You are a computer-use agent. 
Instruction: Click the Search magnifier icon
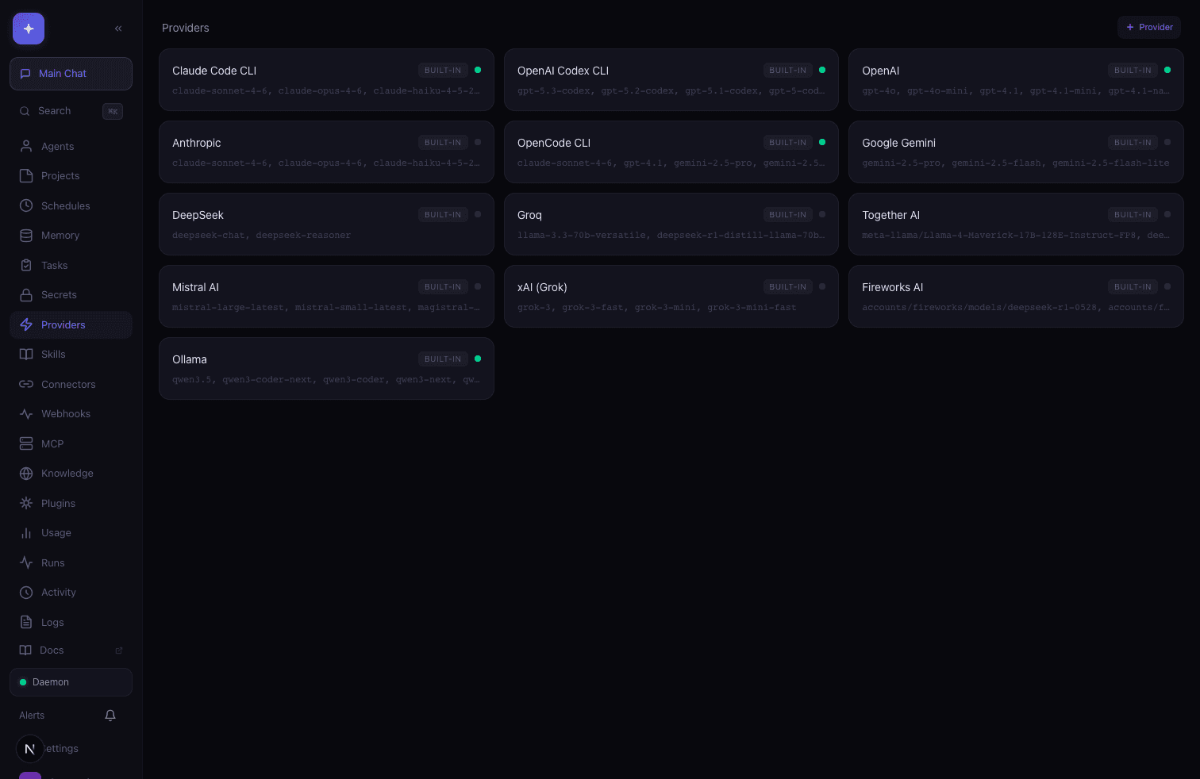click(25, 111)
